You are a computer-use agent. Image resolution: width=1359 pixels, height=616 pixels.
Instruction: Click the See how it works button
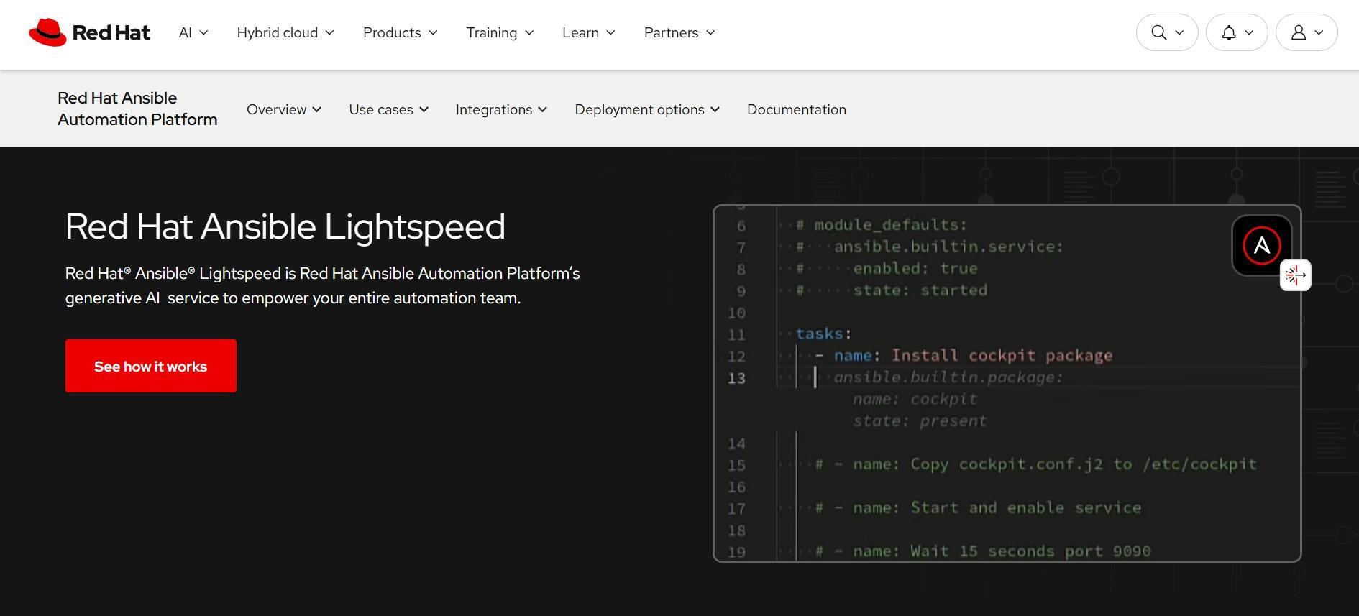click(151, 366)
